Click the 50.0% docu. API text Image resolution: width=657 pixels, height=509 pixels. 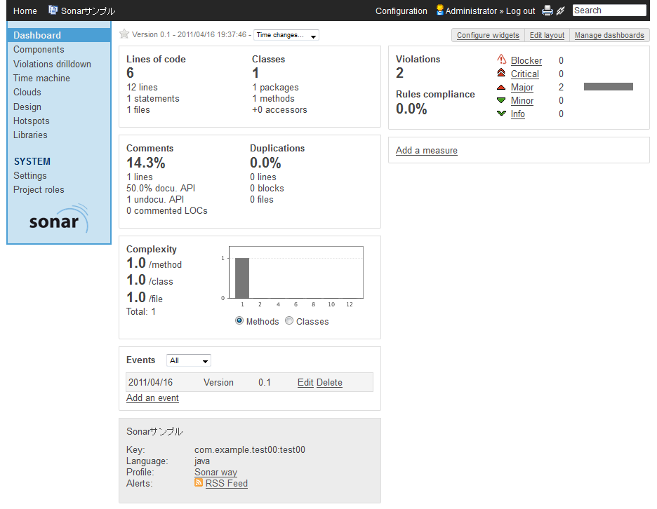[161, 189]
